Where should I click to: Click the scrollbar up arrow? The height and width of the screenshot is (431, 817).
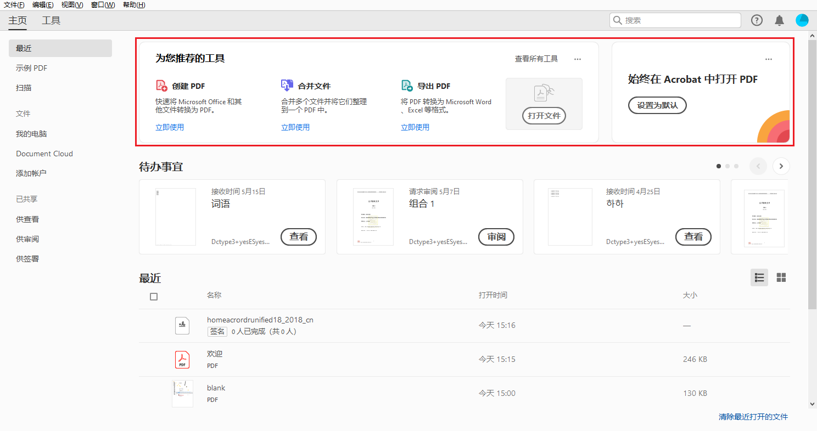coord(813,36)
